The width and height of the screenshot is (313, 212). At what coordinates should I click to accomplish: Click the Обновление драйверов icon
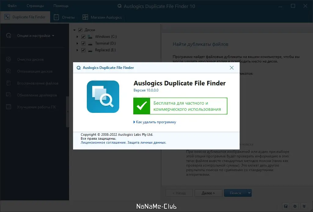[x=8, y=95]
